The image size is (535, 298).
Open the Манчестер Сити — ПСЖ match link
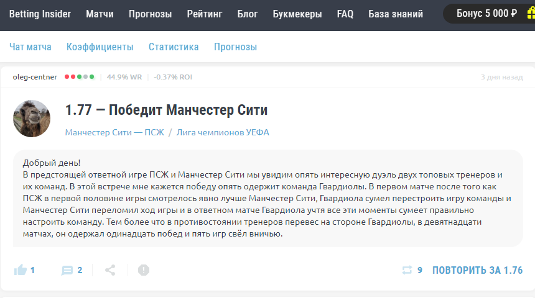pos(114,132)
